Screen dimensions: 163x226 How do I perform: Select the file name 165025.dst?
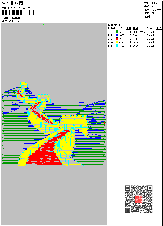coord(15,18)
